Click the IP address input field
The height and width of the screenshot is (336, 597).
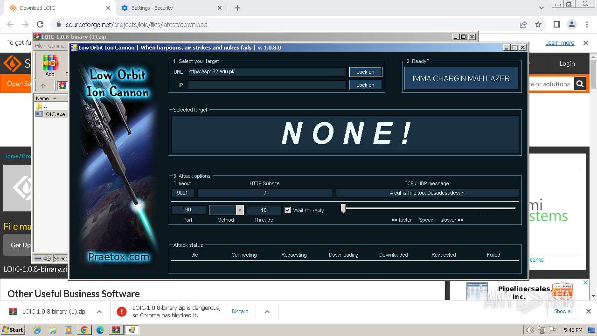[x=267, y=85]
